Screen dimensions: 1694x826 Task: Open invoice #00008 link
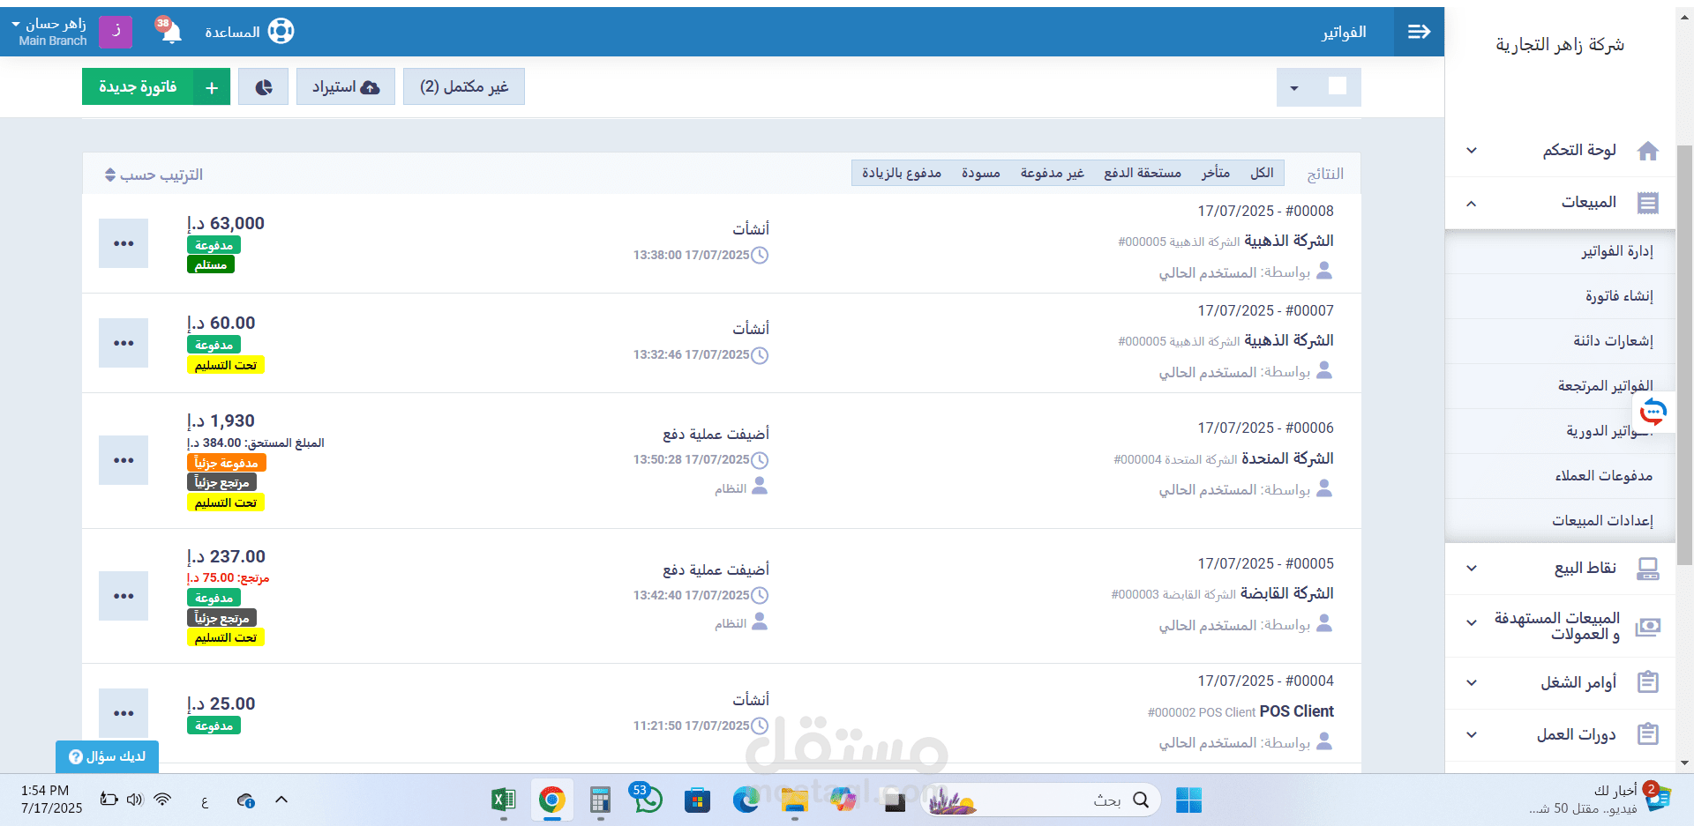pyautogui.click(x=1265, y=211)
